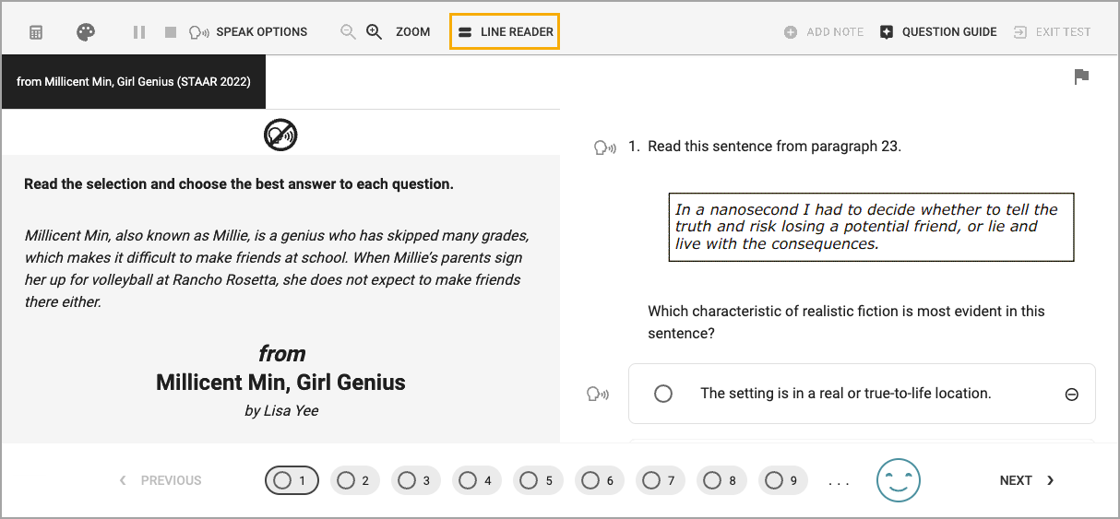Viewport: 1120px width, 519px height.
Task: Play audio for the first answer choice
Action: 598,394
